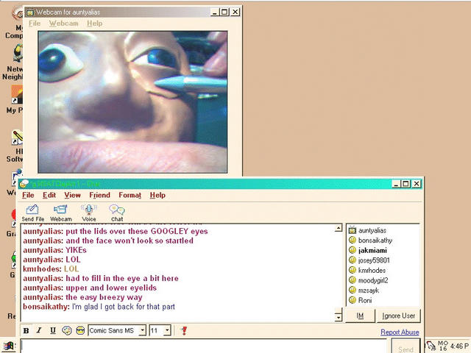
Task: Open the text color palette icon
Action: [x=67, y=330]
